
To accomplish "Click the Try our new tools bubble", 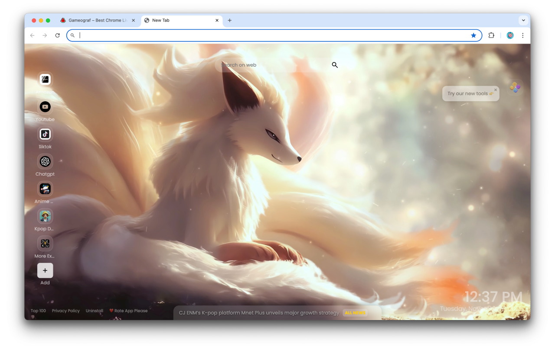I will (470, 93).
